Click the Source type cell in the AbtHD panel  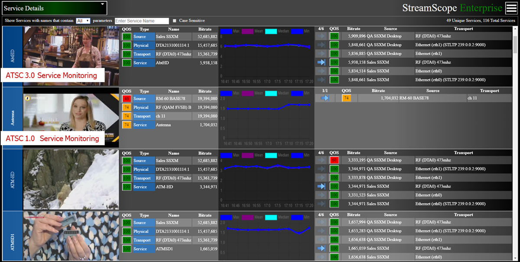(144, 37)
